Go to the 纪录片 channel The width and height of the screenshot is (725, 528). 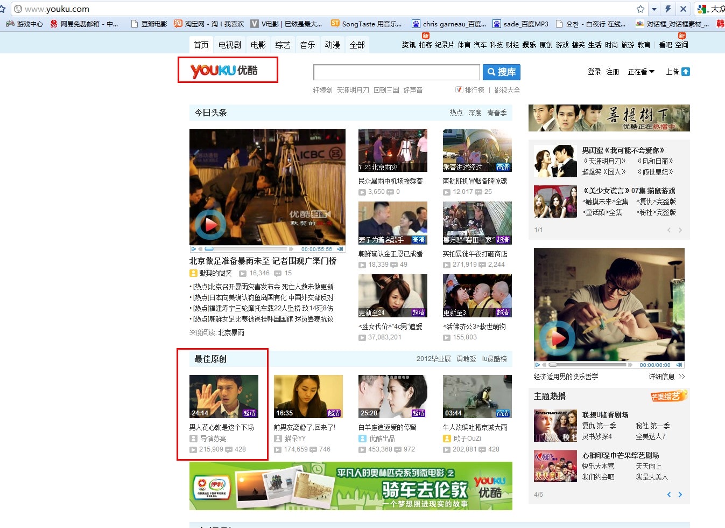point(445,45)
